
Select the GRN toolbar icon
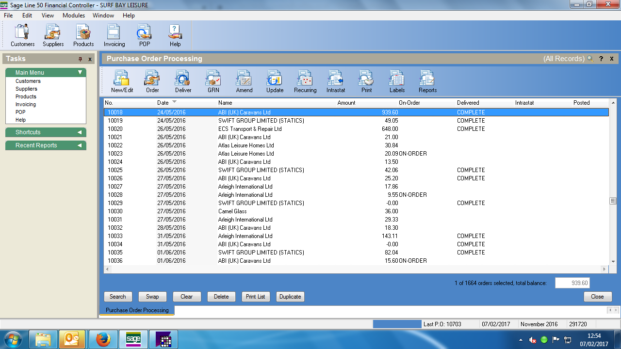point(213,81)
